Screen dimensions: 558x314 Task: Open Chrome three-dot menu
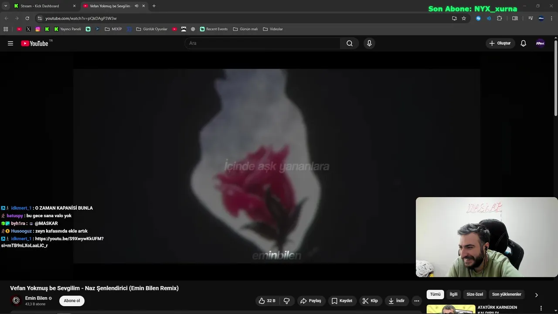coord(552,18)
